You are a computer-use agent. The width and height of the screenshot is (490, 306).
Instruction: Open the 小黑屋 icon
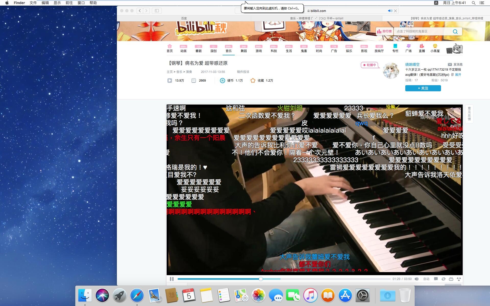click(x=435, y=48)
